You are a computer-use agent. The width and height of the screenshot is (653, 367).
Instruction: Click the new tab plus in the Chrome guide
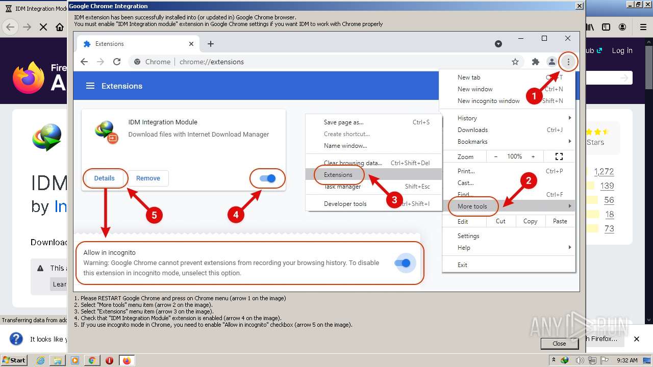(211, 44)
